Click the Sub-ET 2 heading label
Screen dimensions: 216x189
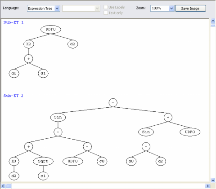coord(13,96)
